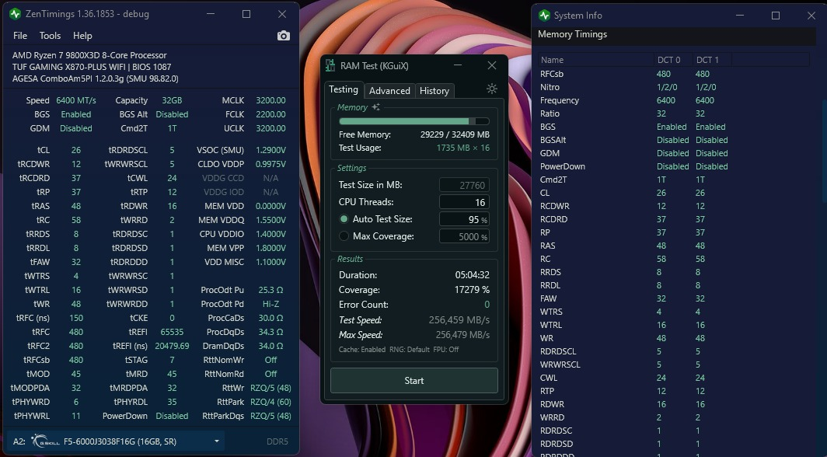Click the Test Speed 256,459 MB/s value
This screenshot has height=457, width=827.
[x=459, y=320]
